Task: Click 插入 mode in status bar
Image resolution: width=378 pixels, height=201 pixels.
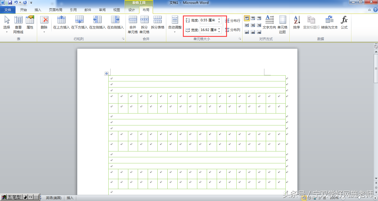Action: [70, 198]
